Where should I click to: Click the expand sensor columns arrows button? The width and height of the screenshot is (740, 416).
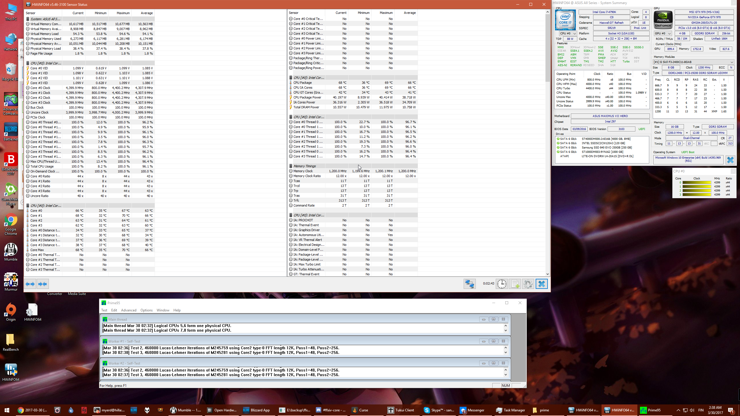click(x=30, y=284)
